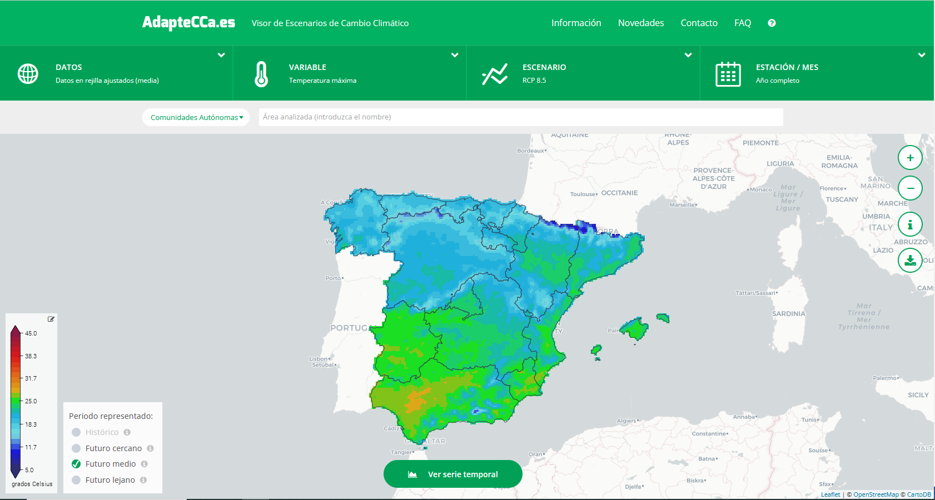Show info about the Futuro lejano period
The width and height of the screenshot is (935, 500).
point(143,480)
